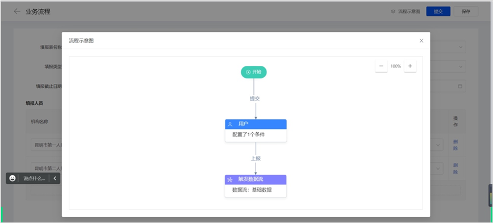
Task: Click the 上报 connector label
Action: [x=256, y=159]
